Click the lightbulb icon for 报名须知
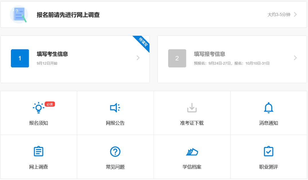The height and width of the screenshot is (180, 308). tap(38, 108)
